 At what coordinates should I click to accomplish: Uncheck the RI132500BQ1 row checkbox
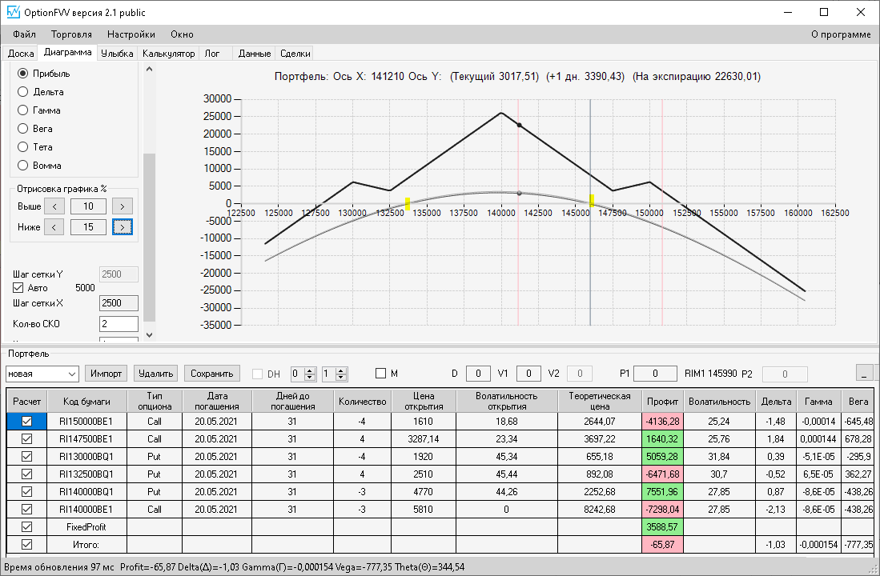tap(26, 474)
